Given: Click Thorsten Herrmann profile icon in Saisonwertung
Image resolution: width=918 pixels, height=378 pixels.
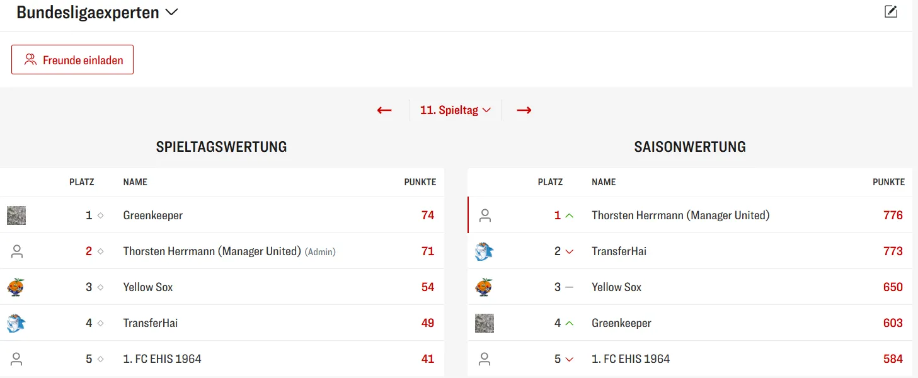Looking at the screenshot, I should pyautogui.click(x=485, y=215).
